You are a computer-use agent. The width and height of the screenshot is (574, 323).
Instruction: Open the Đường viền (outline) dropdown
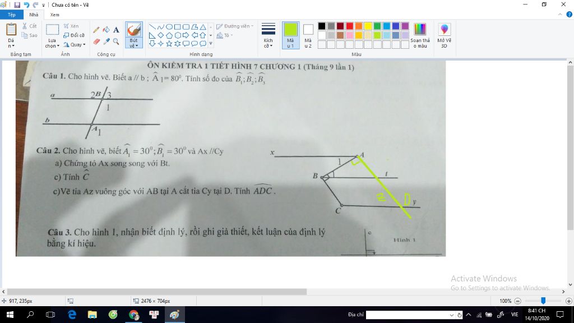pos(235,26)
